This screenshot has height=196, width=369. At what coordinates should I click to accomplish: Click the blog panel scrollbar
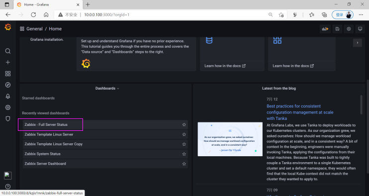point(361,104)
